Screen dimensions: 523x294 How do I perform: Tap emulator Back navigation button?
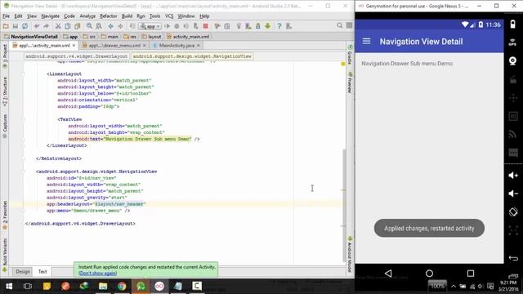388,274
